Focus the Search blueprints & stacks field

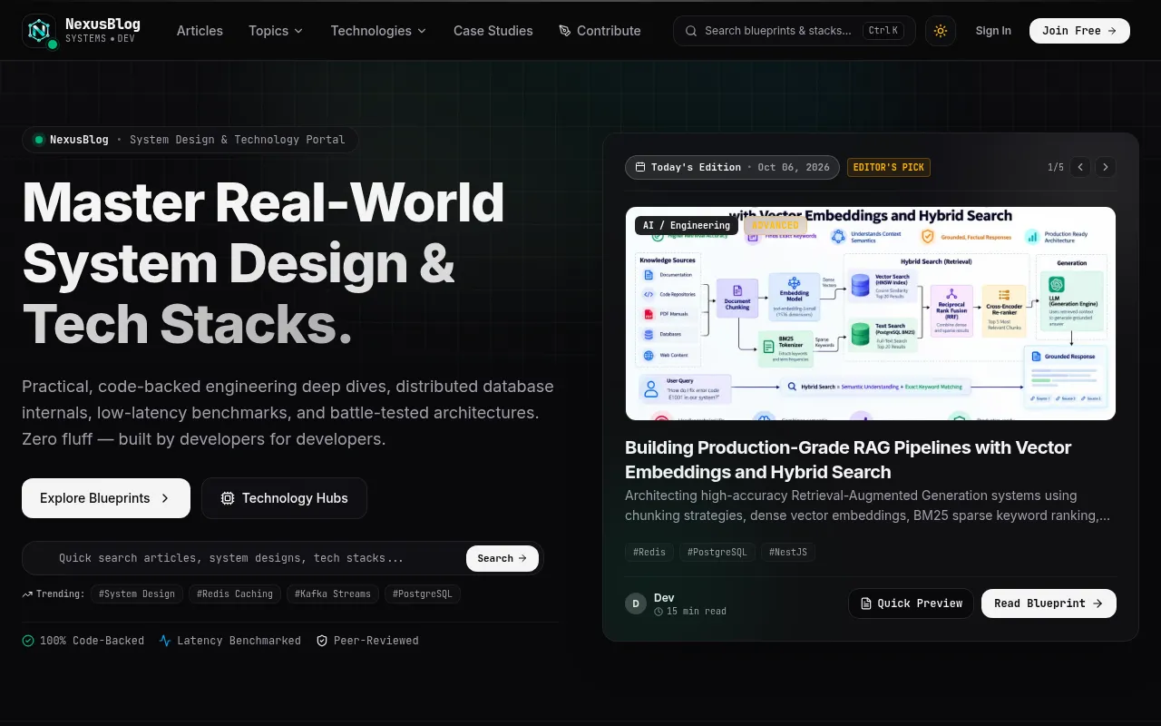(795, 31)
